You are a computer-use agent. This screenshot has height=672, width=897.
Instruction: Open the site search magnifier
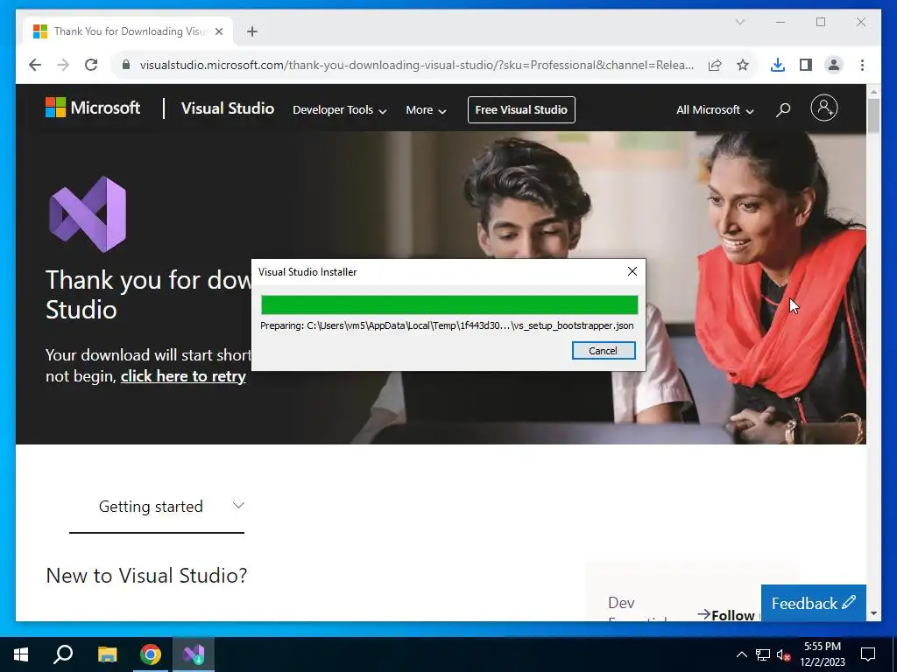coord(783,109)
